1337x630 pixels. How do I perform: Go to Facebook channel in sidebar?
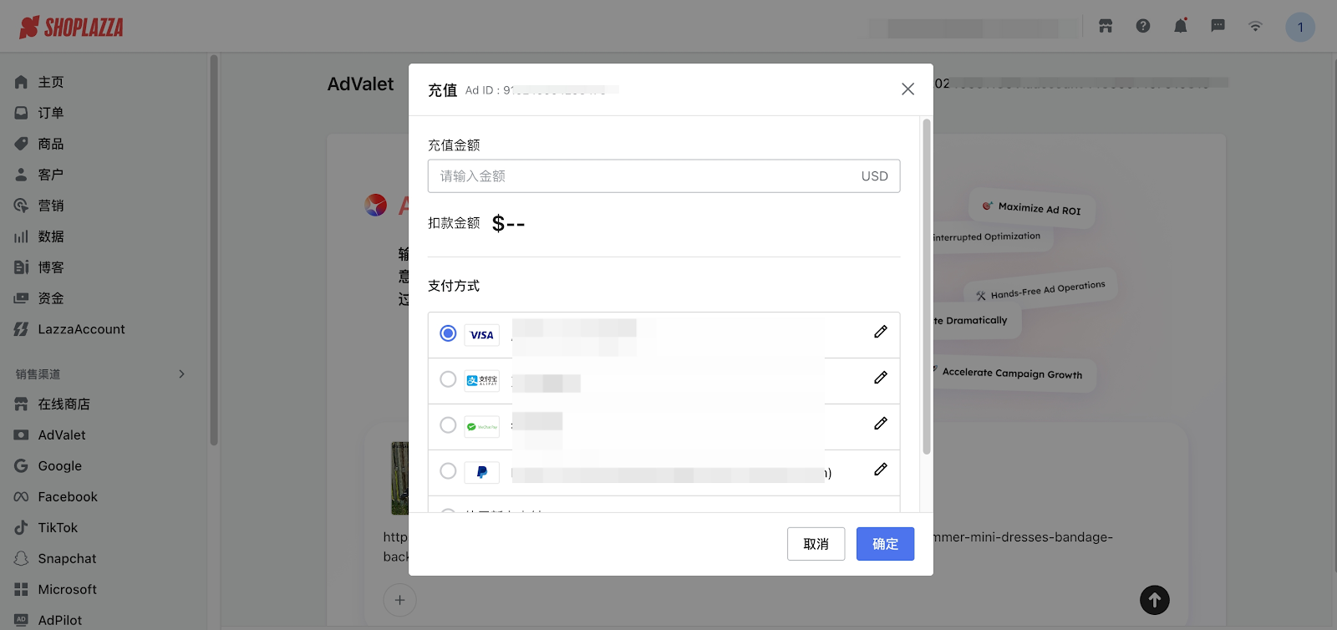pos(67,497)
